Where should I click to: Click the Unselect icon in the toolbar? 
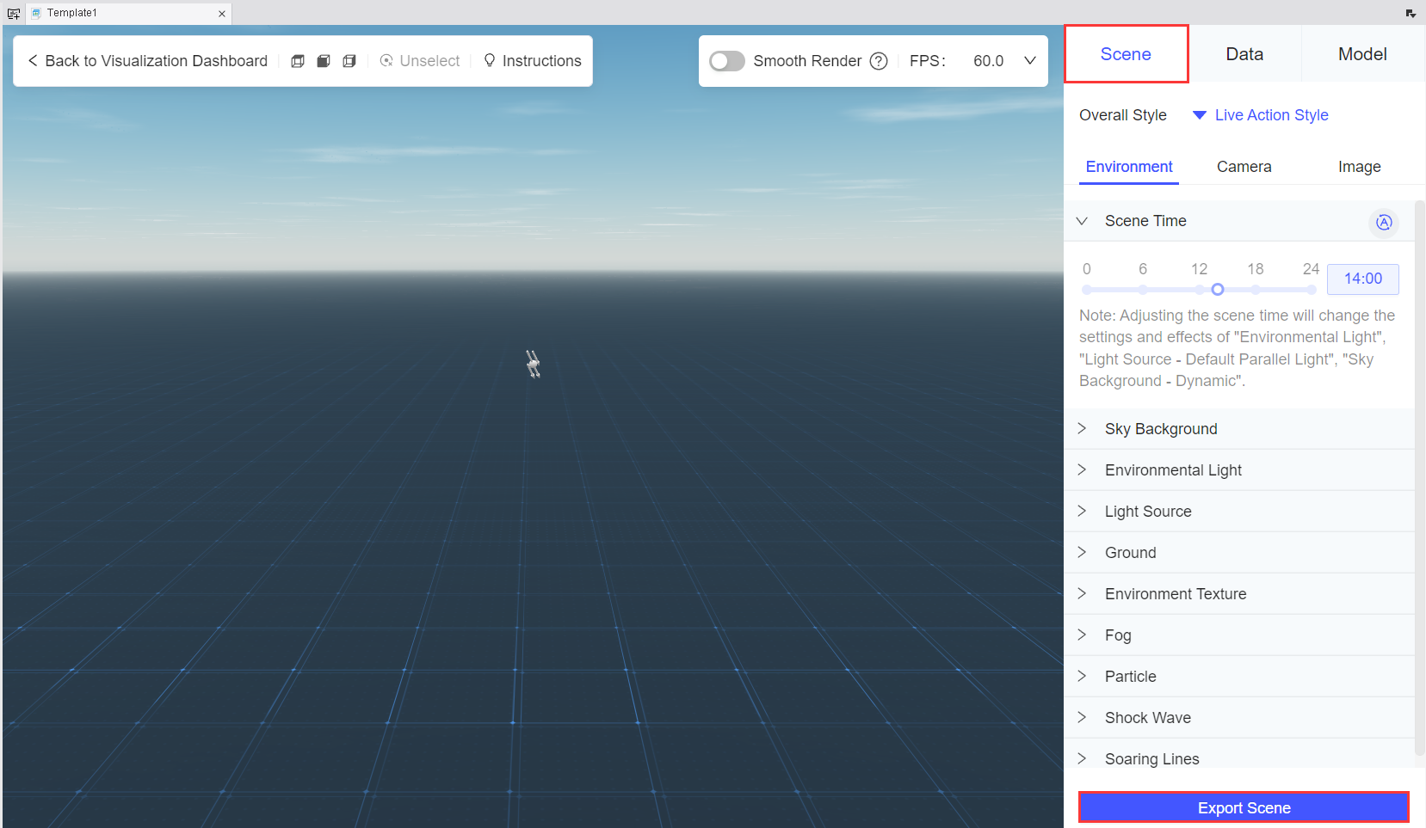386,60
